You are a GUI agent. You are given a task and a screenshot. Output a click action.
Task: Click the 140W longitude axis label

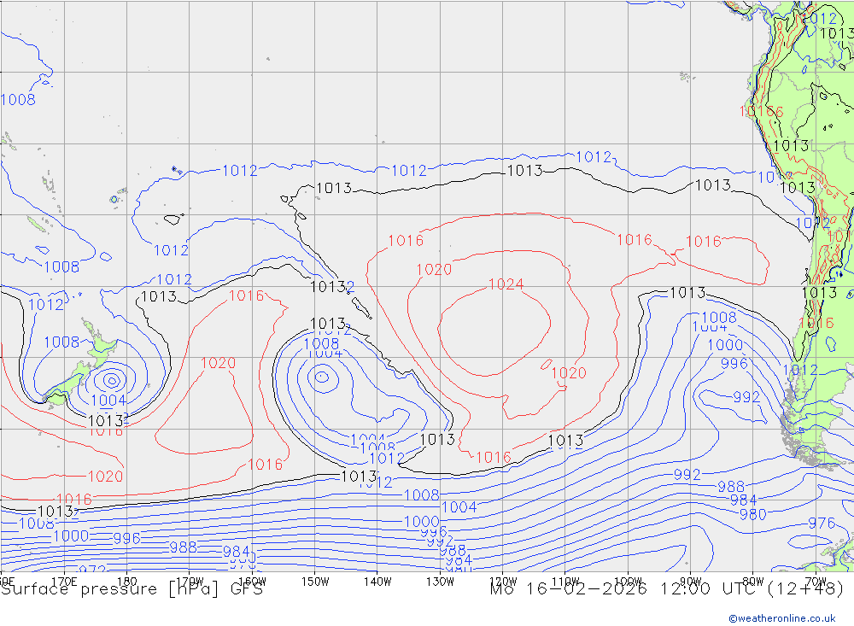tap(377, 582)
